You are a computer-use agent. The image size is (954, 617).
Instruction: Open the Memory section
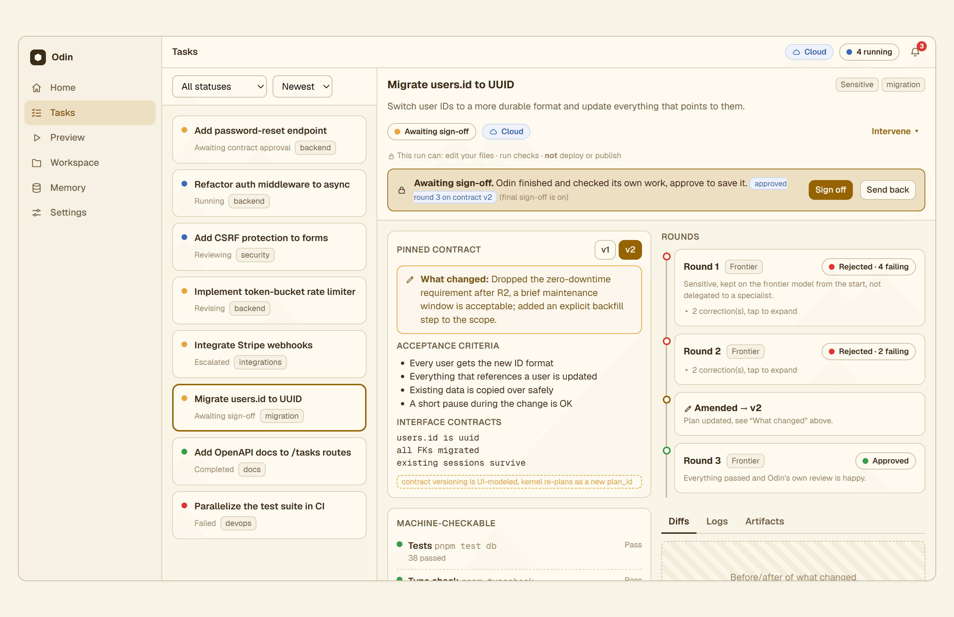point(90,188)
